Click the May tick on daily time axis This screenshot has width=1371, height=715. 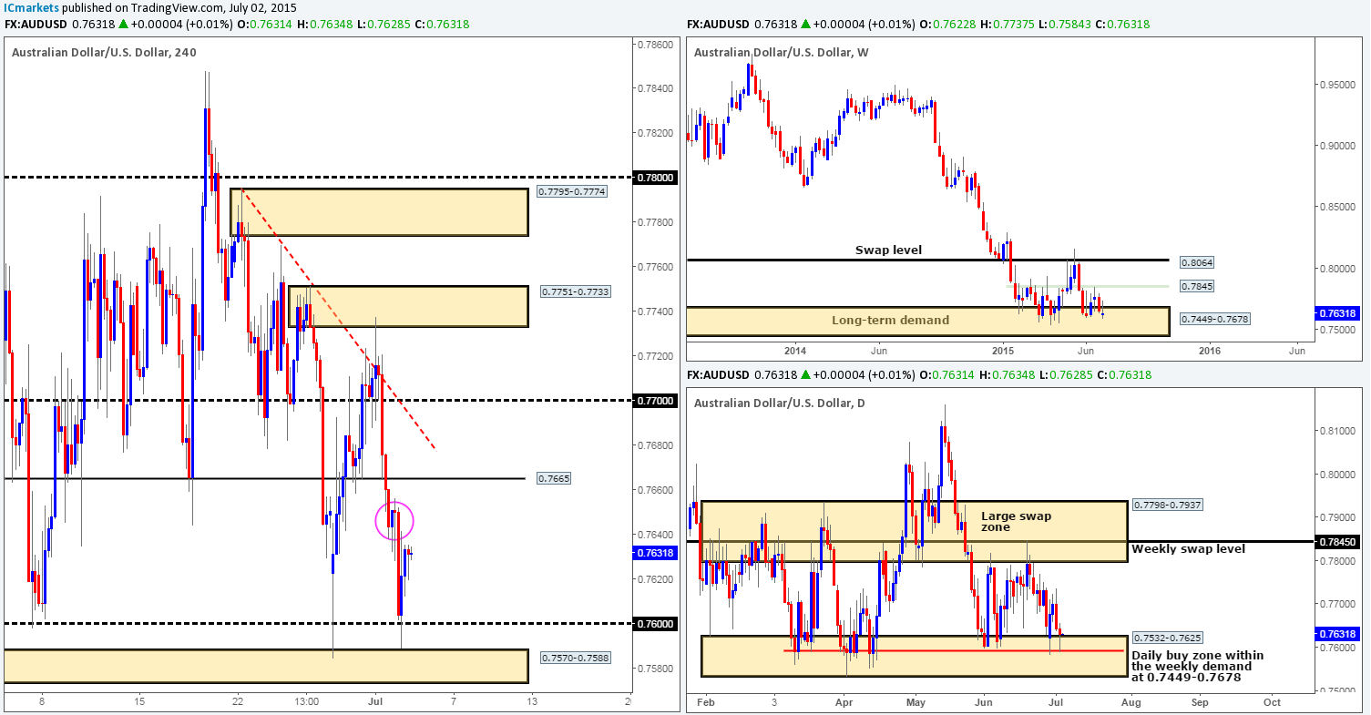(x=916, y=702)
